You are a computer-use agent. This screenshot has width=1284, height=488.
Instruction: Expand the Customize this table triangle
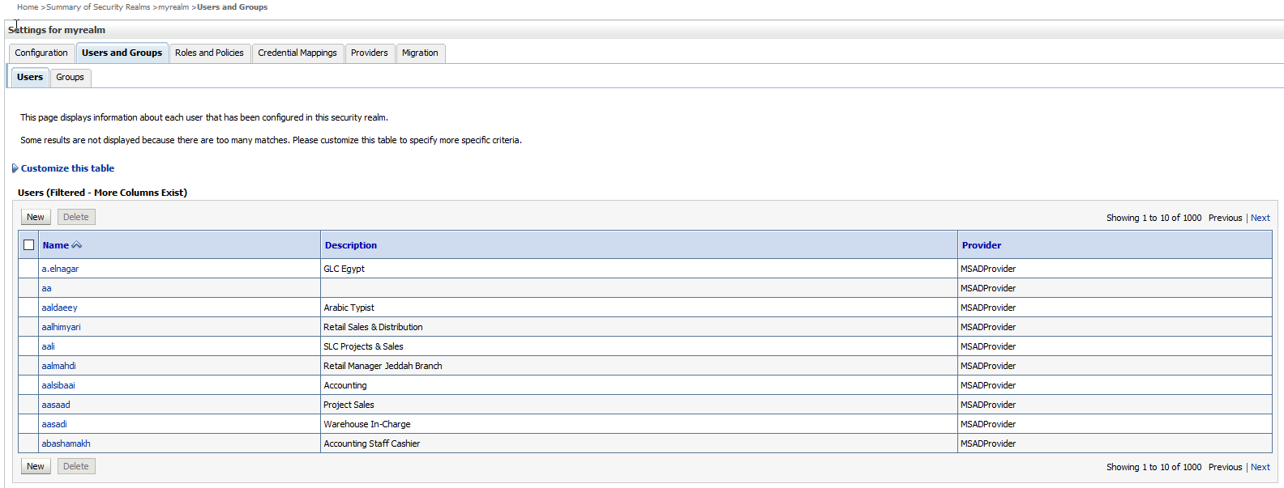pyautogui.click(x=15, y=168)
